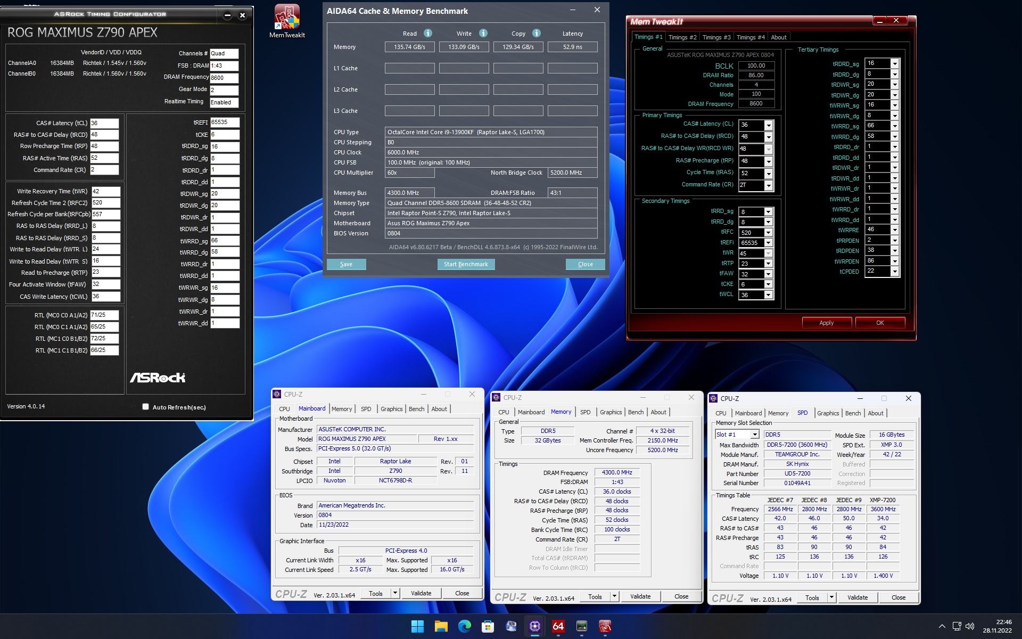
Task: Open the tCPDED dropdown in Tertiary Timings
Action: pyautogui.click(x=895, y=272)
